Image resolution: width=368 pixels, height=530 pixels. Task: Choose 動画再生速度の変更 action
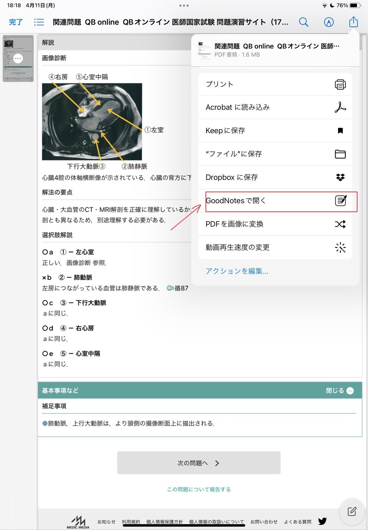coord(275,247)
